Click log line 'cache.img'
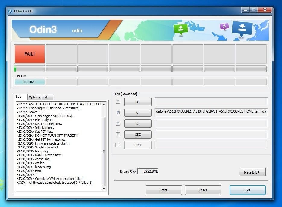The width and height of the screenshot is (282, 207). (x=33, y=159)
